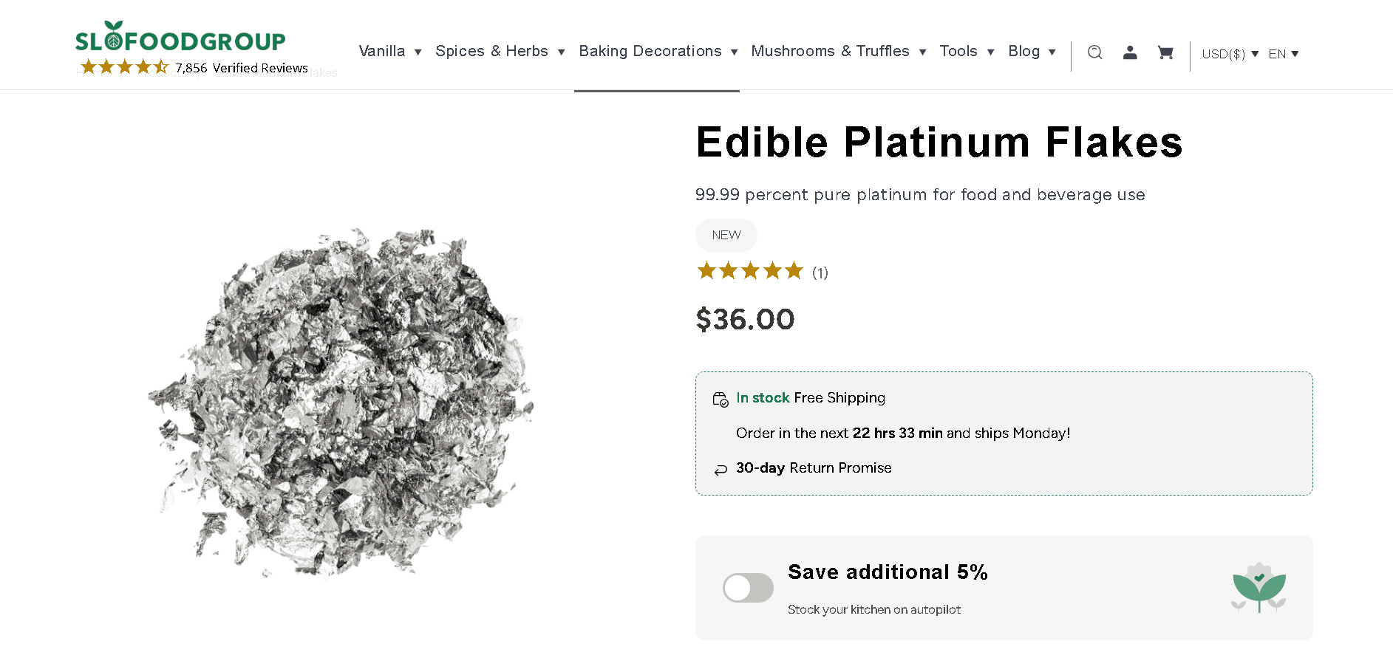
Task: Expand the Vanilla menu chevron
Action: [x=418, y=52]
